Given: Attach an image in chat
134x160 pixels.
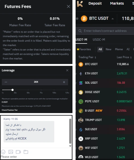Looking at the screenshot, I should [x=11, y=152].
